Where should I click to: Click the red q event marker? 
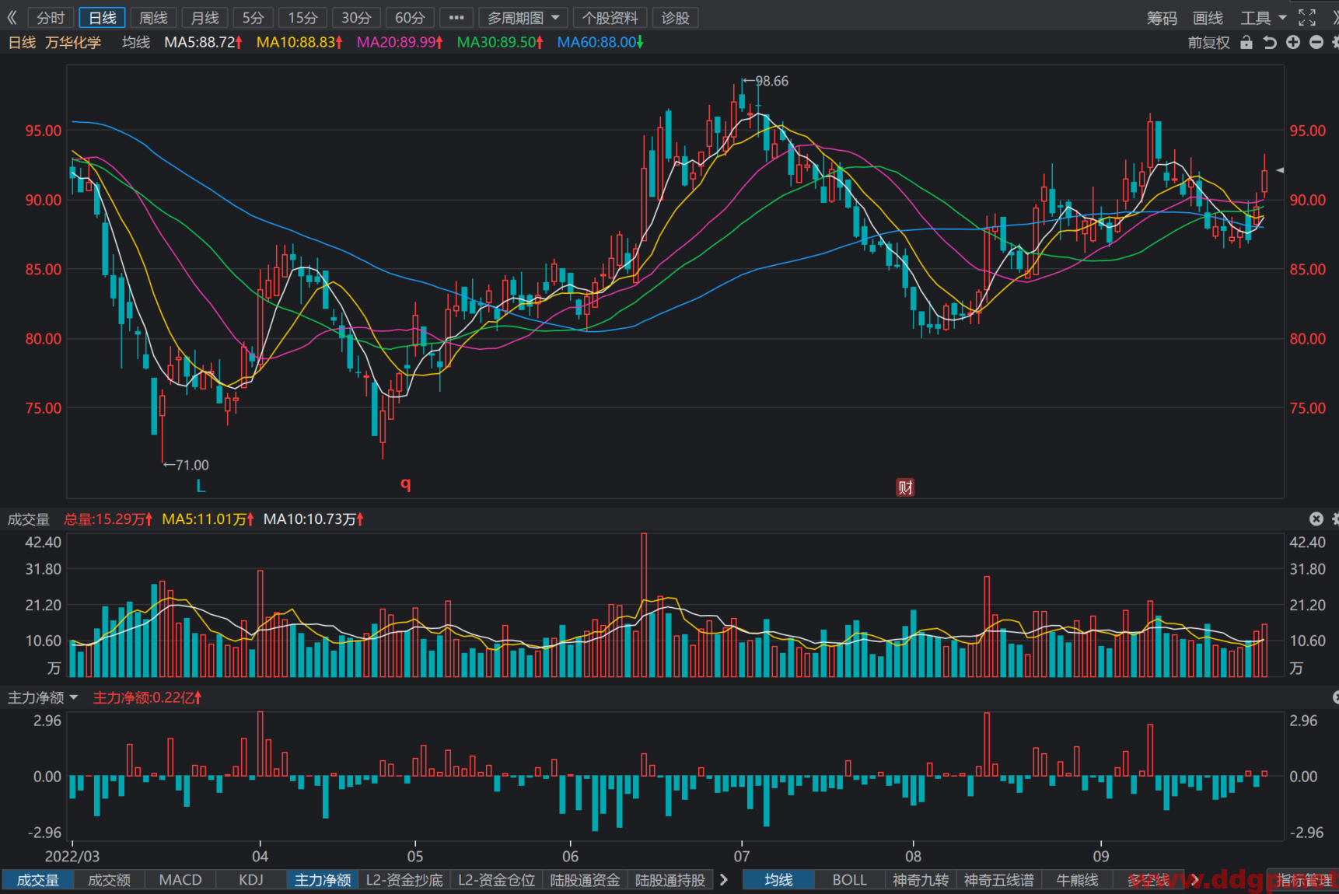(405, 484)
